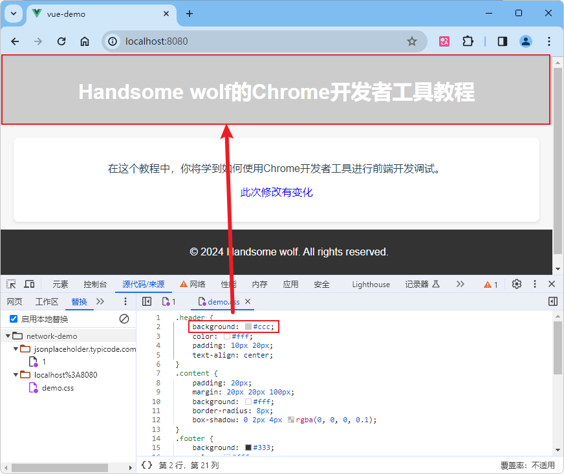Open a new browser tab
Screen dimensions: 564x474
tap(190, 14)
